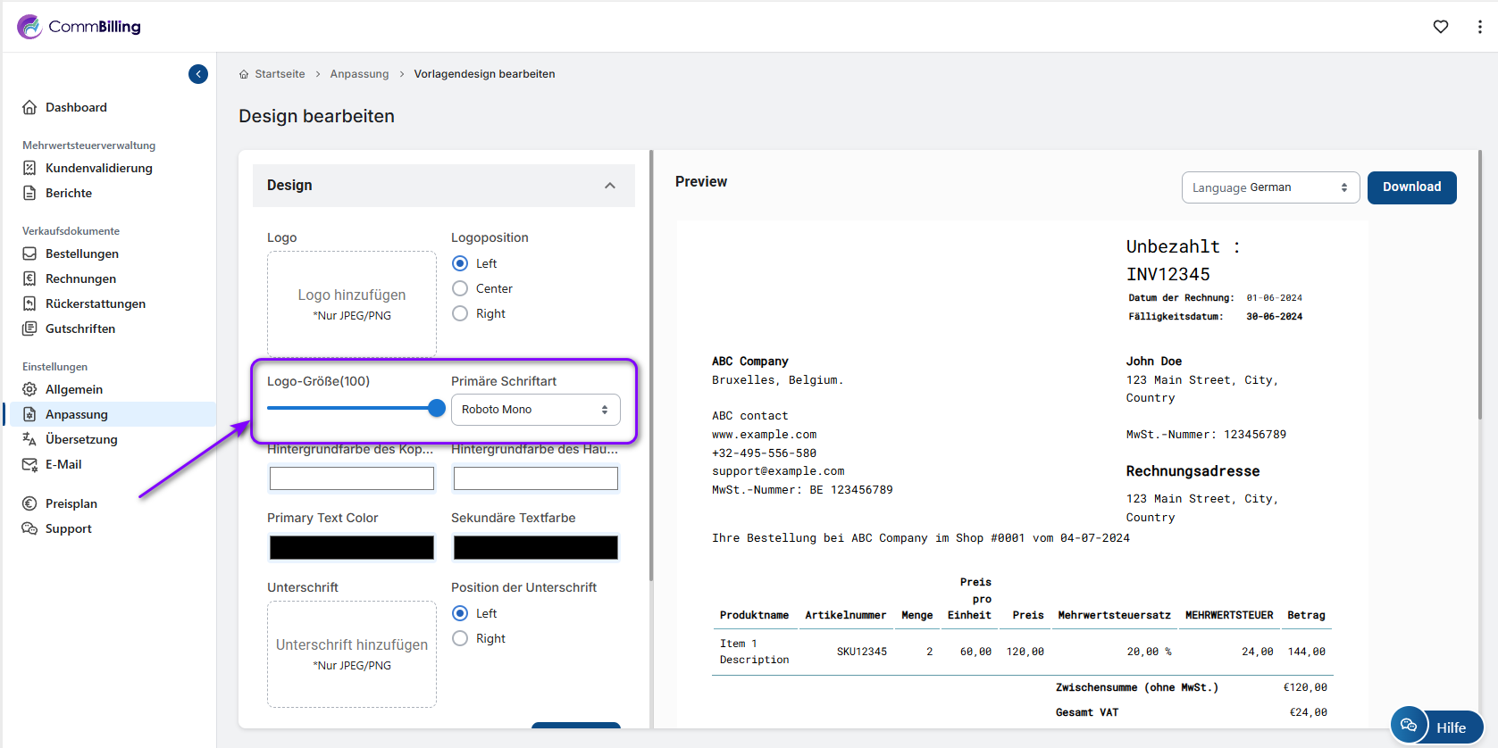Open Rückerstattungen in sidebar

(96, 303)
